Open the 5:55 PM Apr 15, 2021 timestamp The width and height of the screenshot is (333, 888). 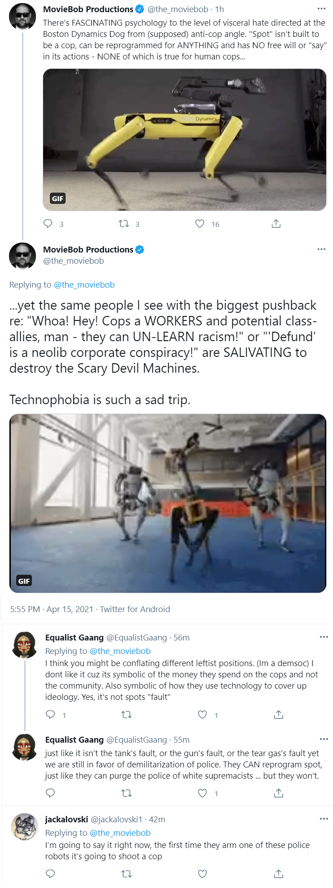coord(52,609)
